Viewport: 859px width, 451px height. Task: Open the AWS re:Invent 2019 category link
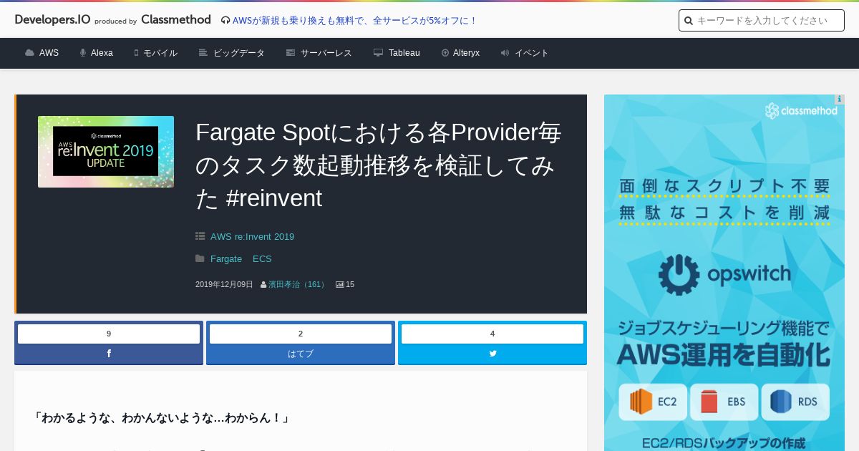(x=252, y=237)
